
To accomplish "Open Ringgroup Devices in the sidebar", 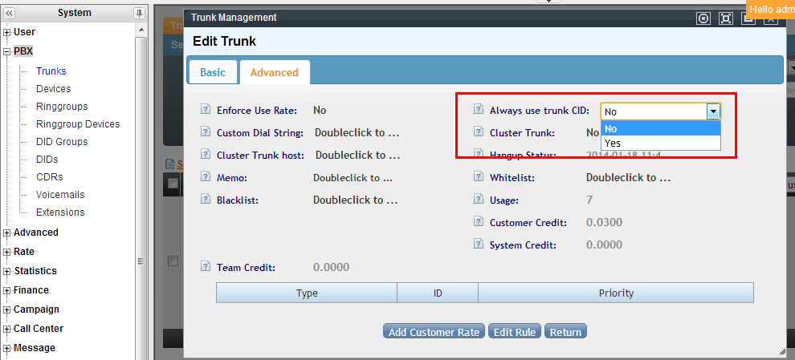I will [x=78, y=124].
